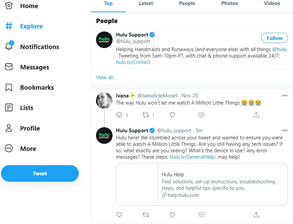Send Ivana's tweet via direct message icon
This screenshot has height=224, width=293.
(x=201, y=115)
